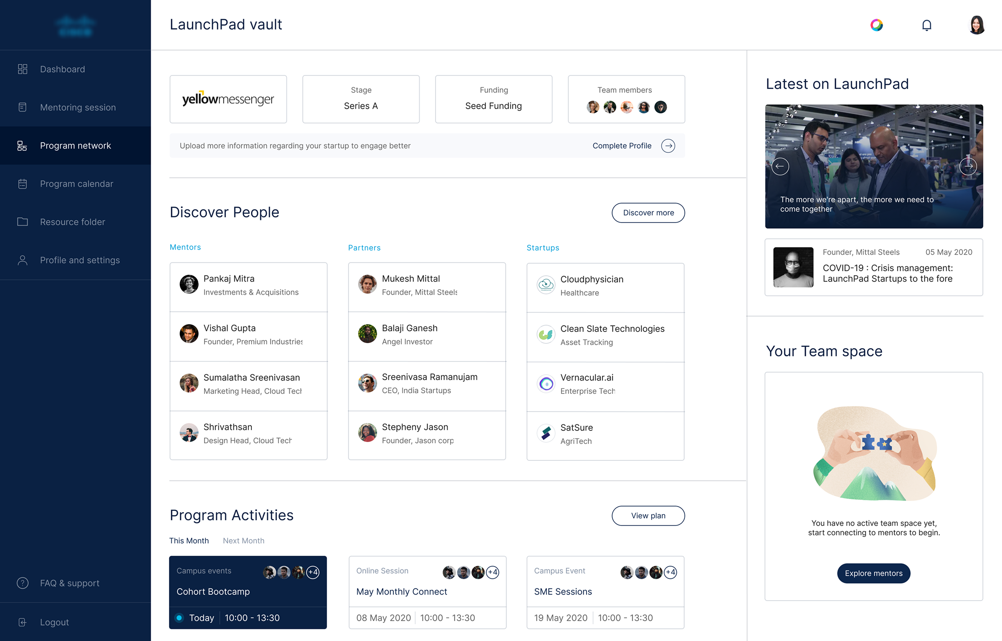Go to previous news slide arrow
The width and height of the screenshot is (1002, 641).
point(780,167)
